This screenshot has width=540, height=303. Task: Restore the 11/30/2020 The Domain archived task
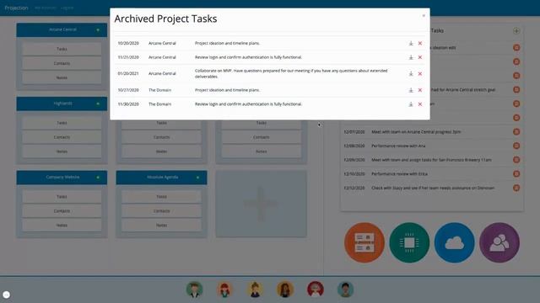click(411, 104)
